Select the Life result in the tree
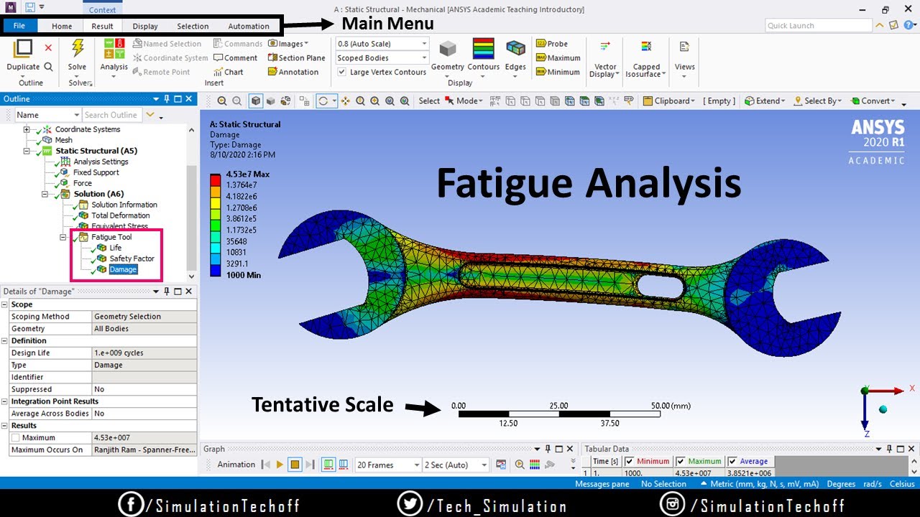 point(115,248)
